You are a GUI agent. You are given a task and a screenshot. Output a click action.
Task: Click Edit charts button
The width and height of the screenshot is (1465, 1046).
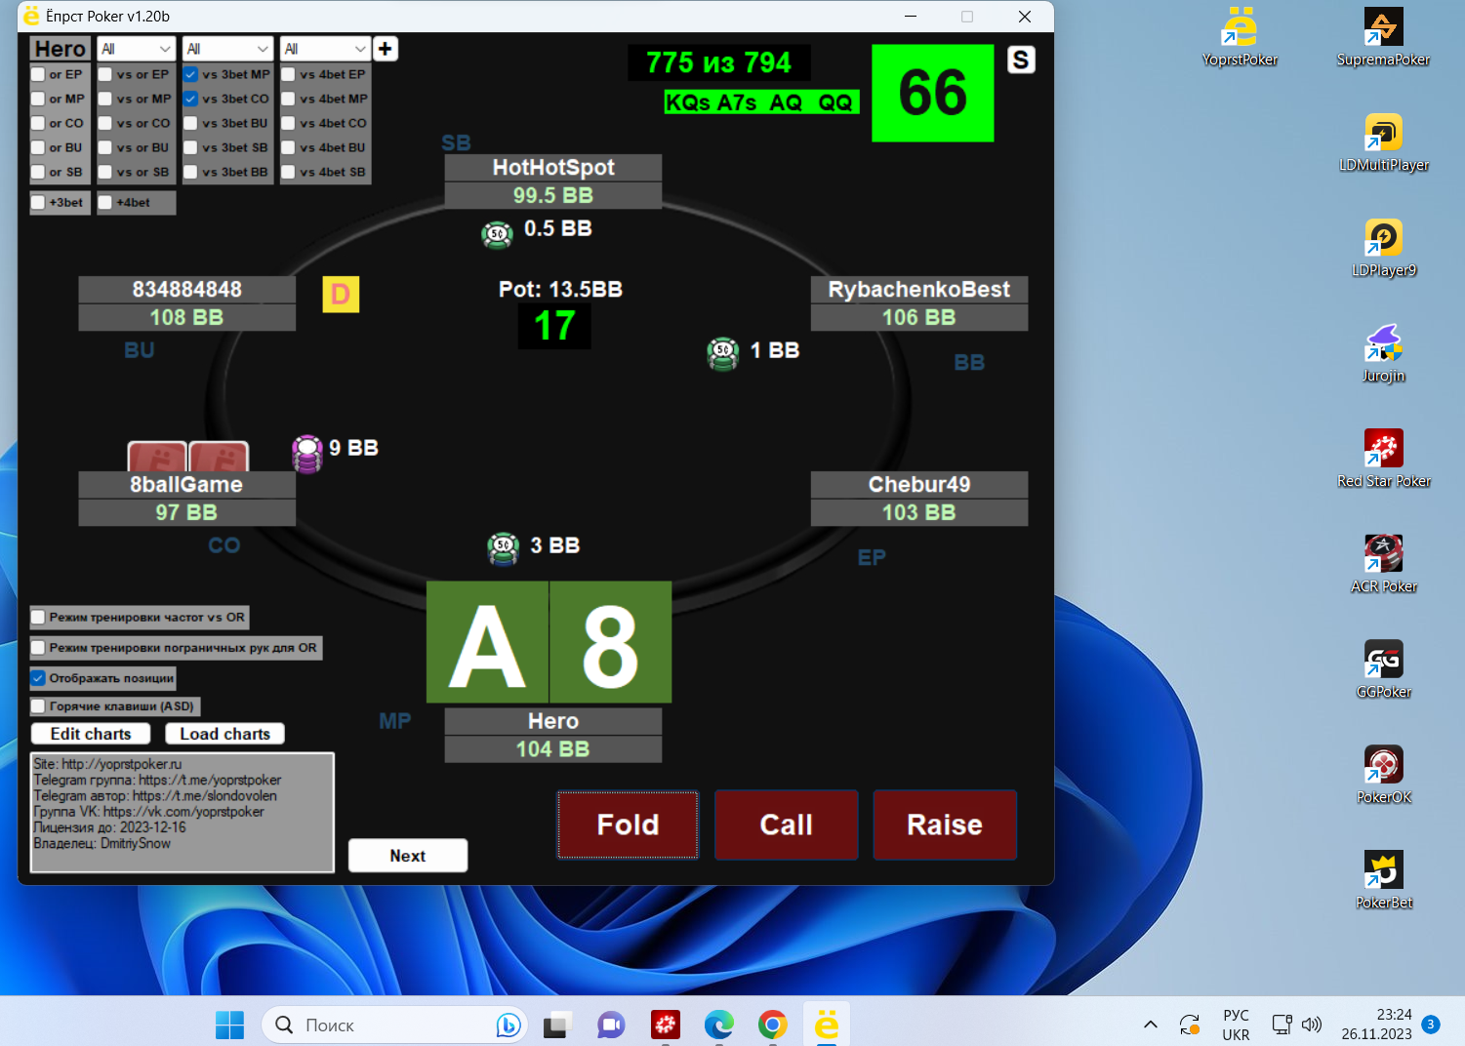coord(91,734)
